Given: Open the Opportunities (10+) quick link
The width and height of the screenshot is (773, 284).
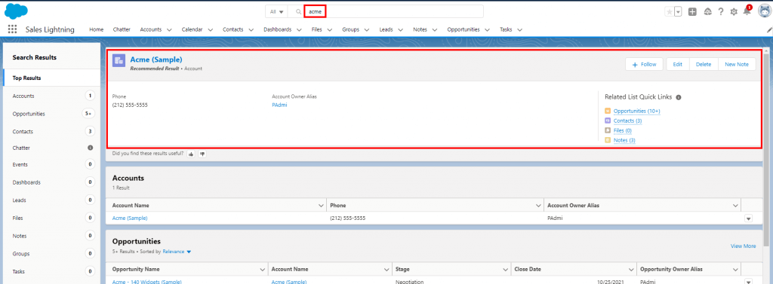Looking at the screenshot, I should [636, 111].
